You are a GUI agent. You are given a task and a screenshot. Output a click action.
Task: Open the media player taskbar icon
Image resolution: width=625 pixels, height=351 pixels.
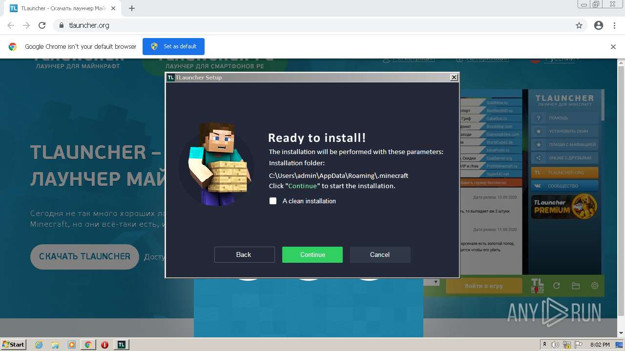pyautogui.click(x=72, y=345)
